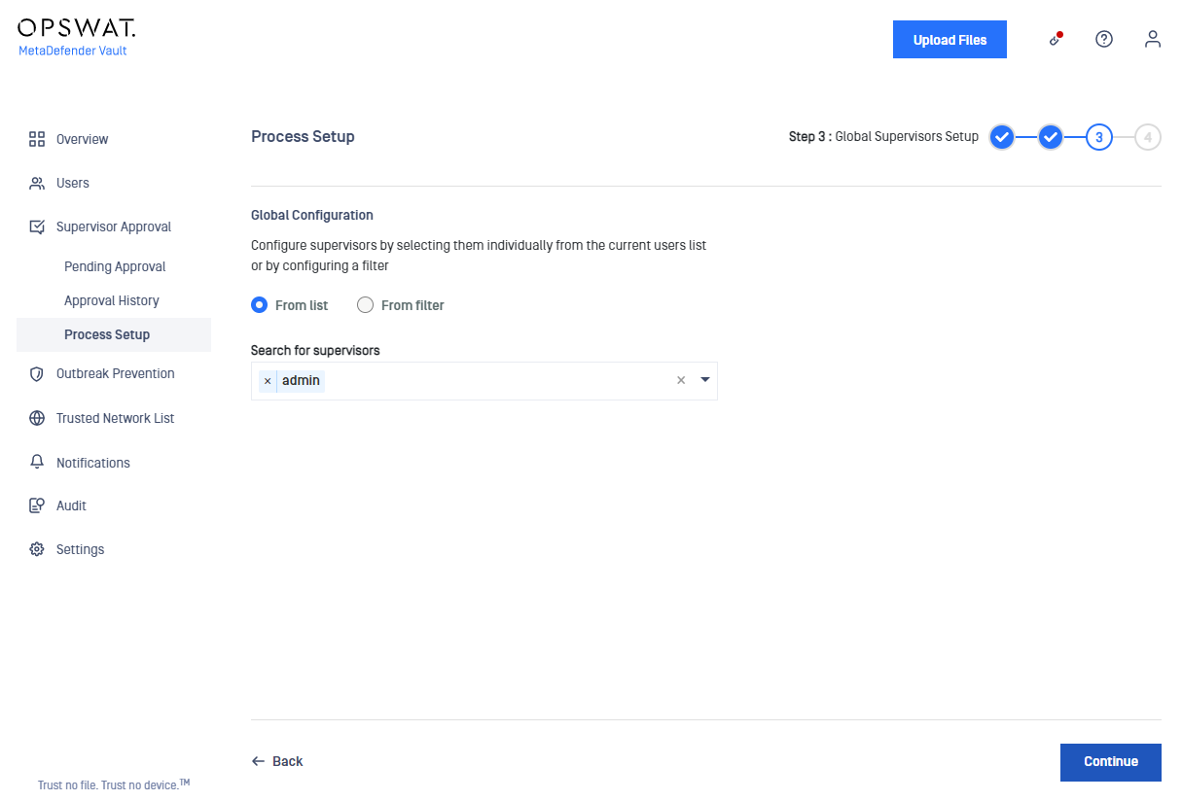Open the help question mark icon
1182x801 pixels.
point(1104,39)
